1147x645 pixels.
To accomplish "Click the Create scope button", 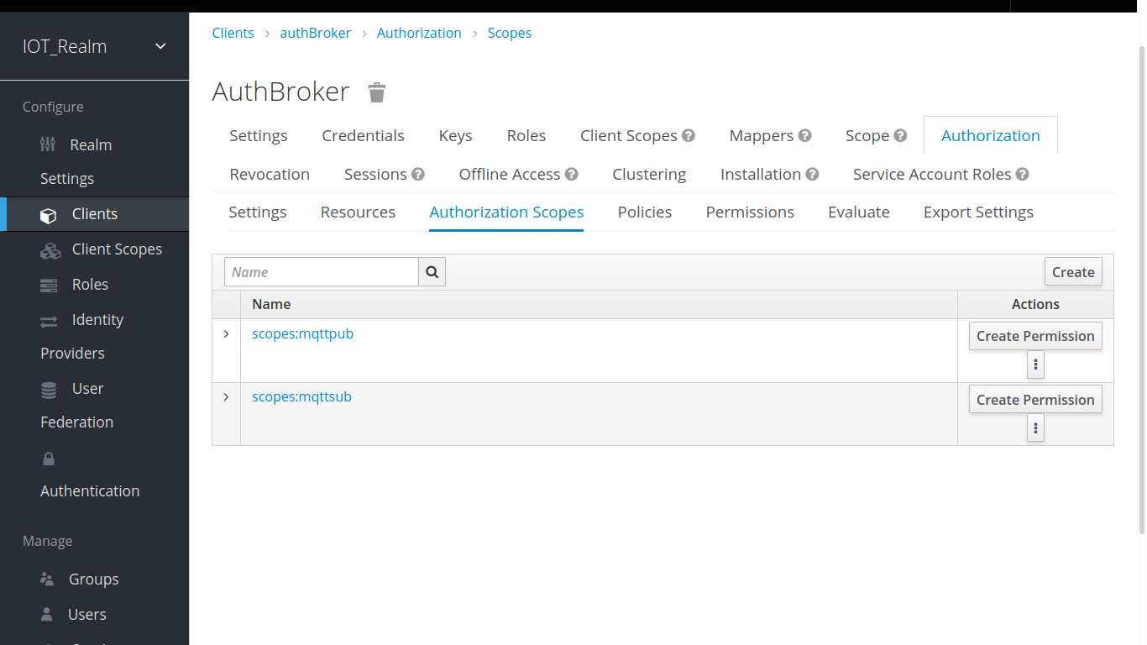I will tap(1073, 272).
